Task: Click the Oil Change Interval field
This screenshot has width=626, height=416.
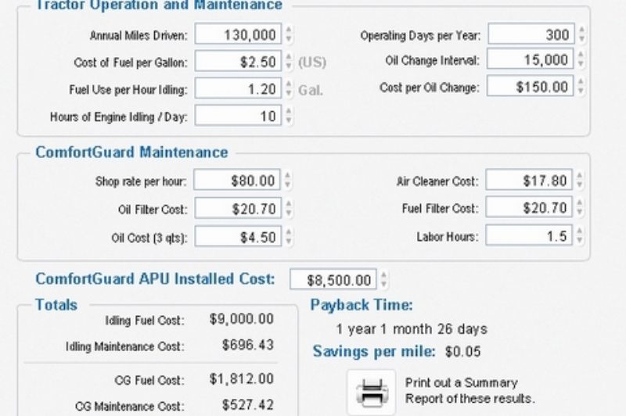Action: 531,59
